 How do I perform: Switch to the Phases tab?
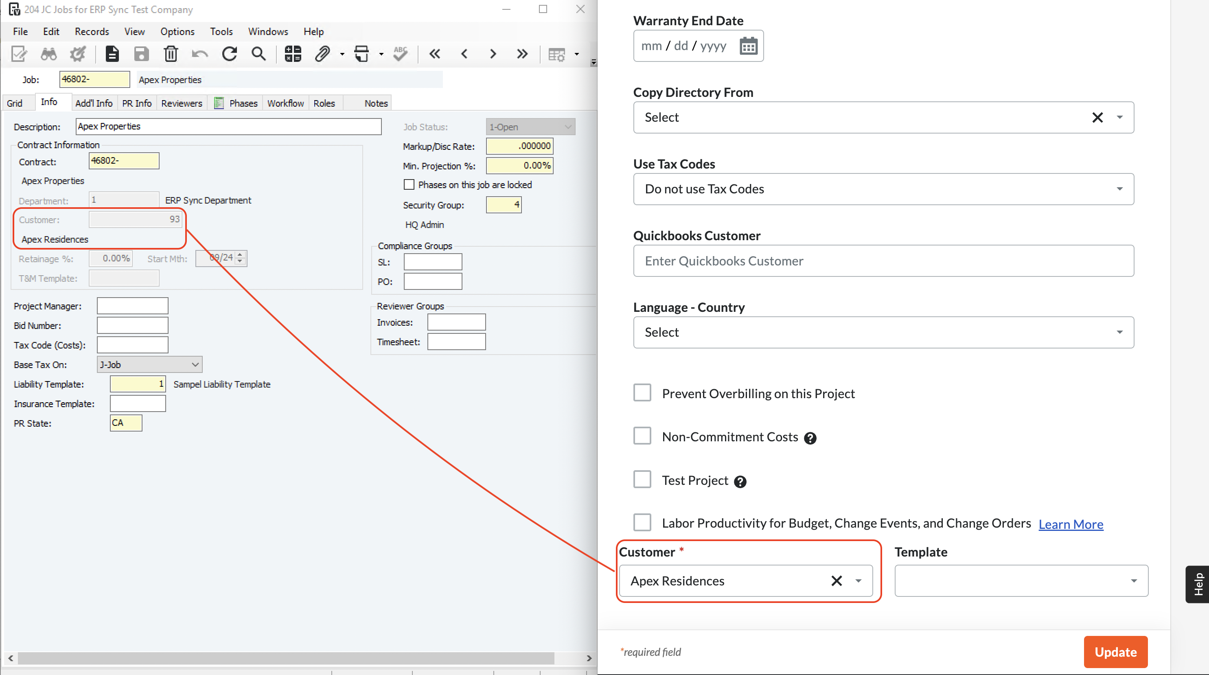243,103
